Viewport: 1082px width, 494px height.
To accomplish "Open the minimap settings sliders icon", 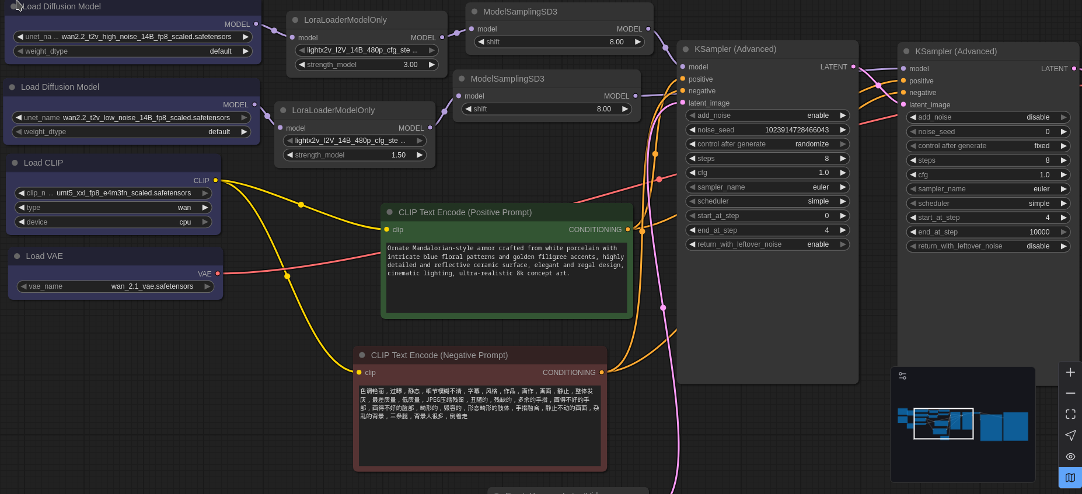I will 903,376.
